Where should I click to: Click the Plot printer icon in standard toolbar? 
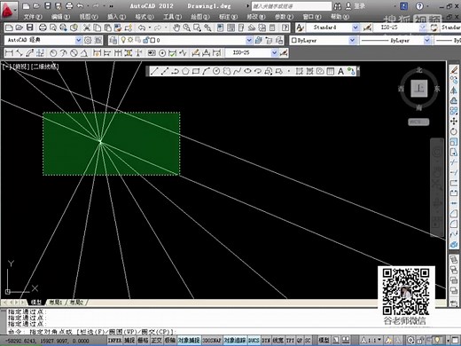point(43,28)
